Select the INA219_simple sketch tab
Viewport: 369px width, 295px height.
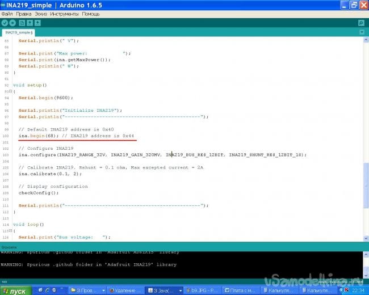pos(19,33)
